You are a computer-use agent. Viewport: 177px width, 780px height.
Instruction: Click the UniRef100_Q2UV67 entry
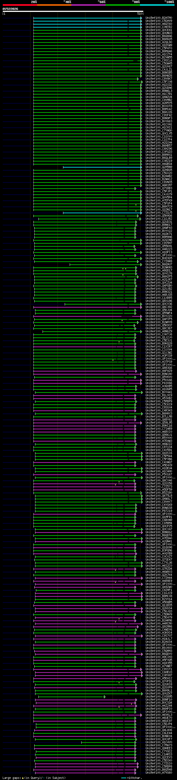pyautogui.click(x=159, y=67)
